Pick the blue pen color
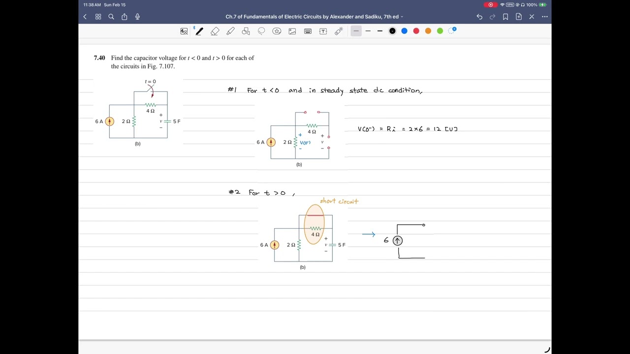 click(x=404, y=31)
